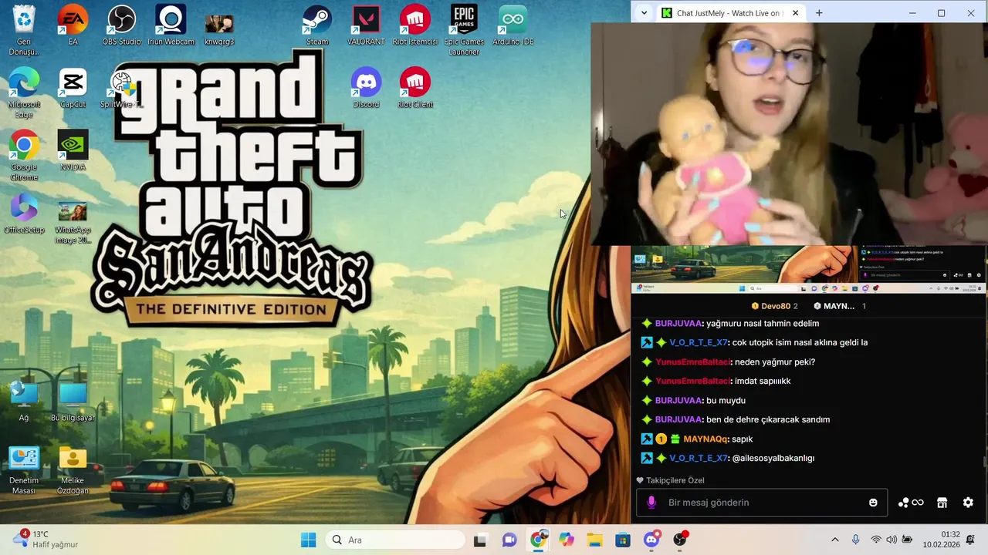
Task: Close the Chat JustMely tab
Action: (796, 13)
